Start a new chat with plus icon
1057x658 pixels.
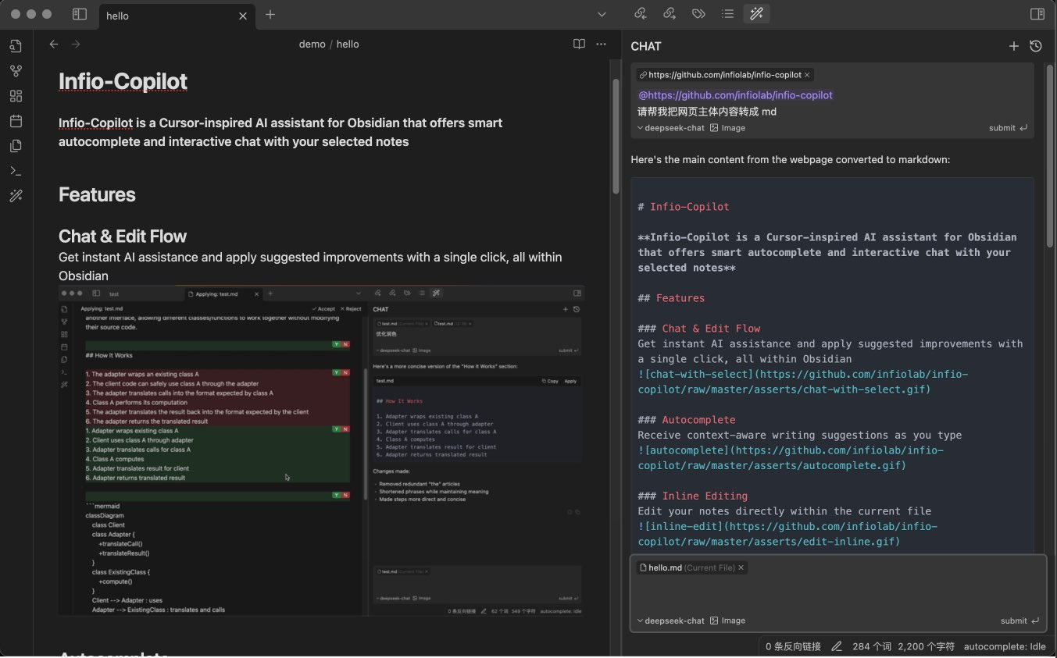1014,46
